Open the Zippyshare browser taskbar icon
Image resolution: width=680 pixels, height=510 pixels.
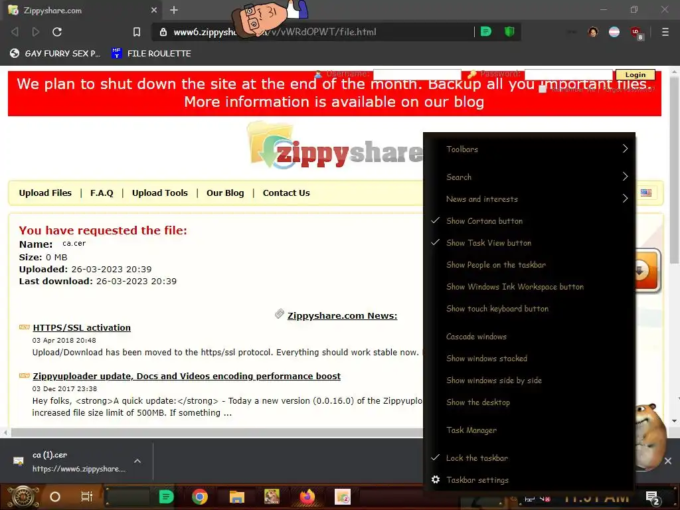[343, 497]
